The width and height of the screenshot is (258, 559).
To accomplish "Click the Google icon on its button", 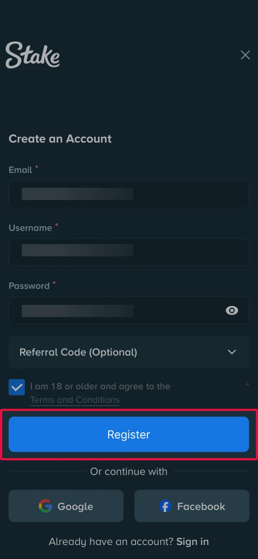I will tap(45, 506).
